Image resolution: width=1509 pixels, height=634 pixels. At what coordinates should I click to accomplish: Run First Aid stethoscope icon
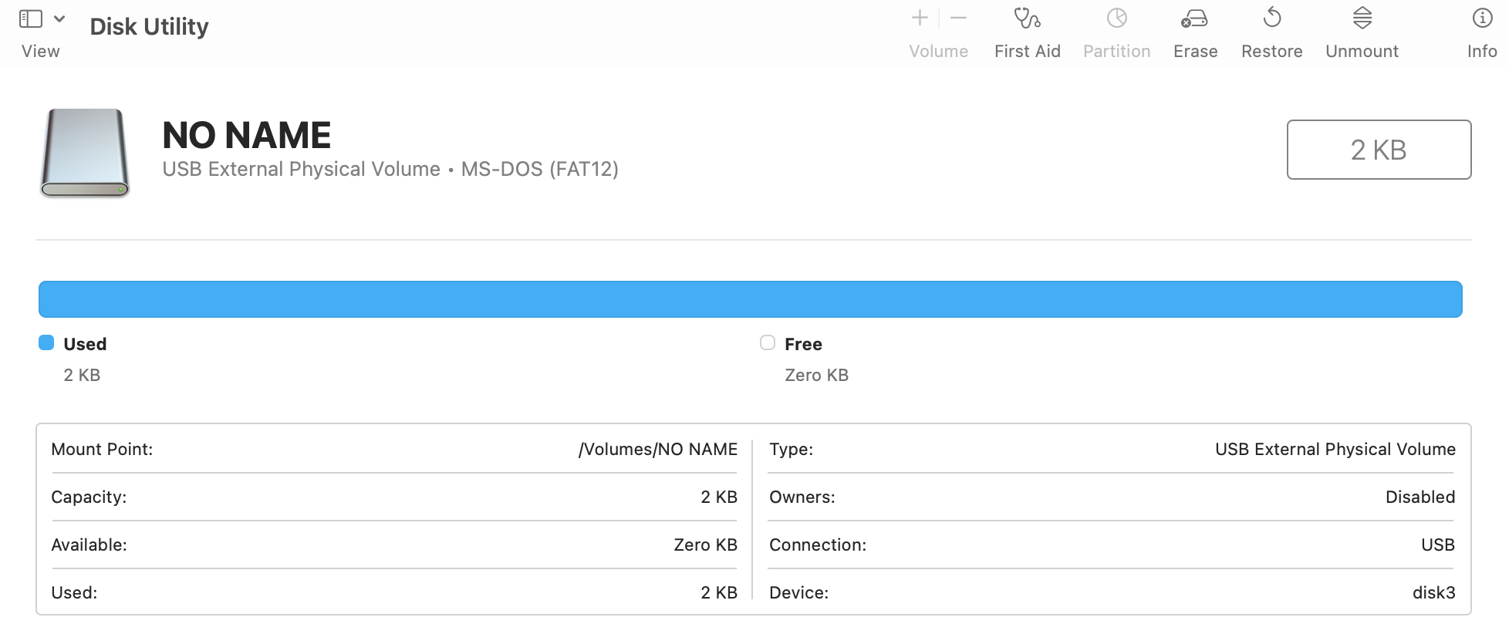click(x=1027, y=18)
